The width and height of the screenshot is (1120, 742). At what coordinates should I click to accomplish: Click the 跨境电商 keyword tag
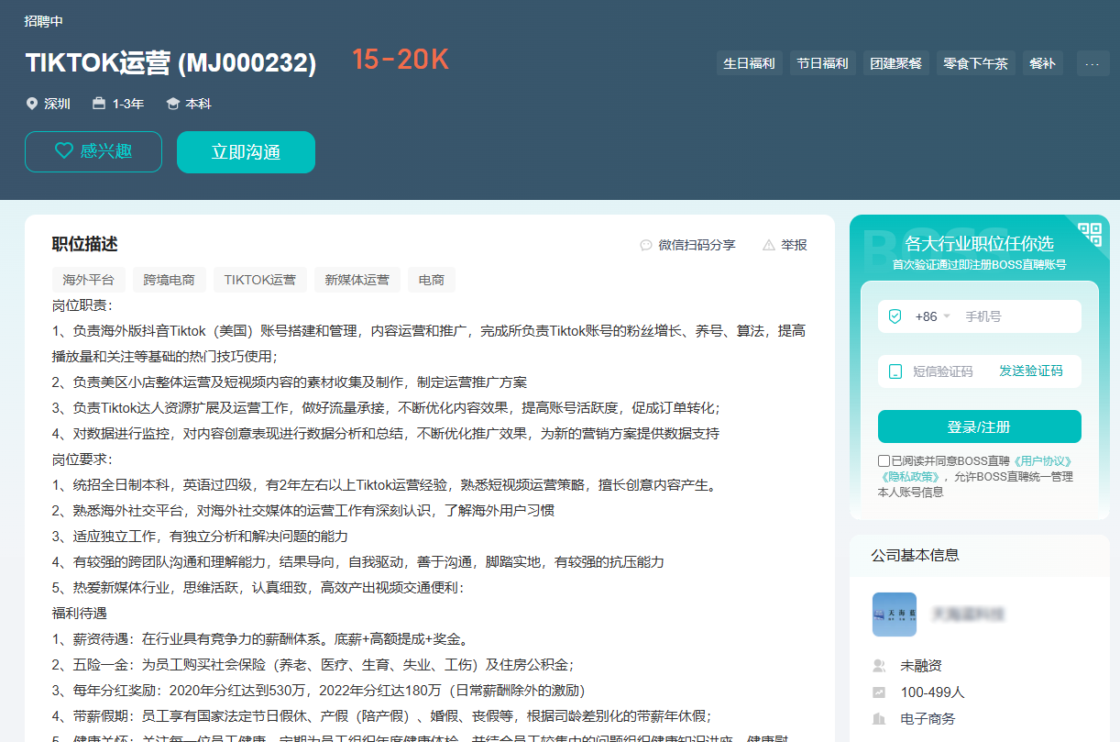tap(170, 280)
